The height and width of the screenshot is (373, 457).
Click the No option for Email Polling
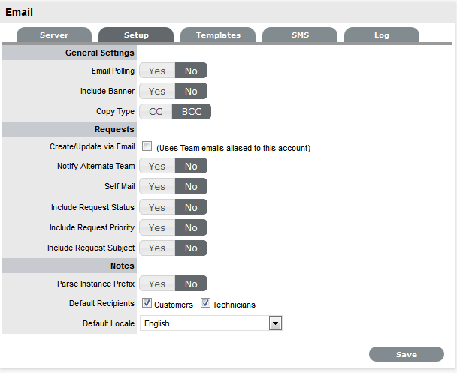[x=191, y=71]
